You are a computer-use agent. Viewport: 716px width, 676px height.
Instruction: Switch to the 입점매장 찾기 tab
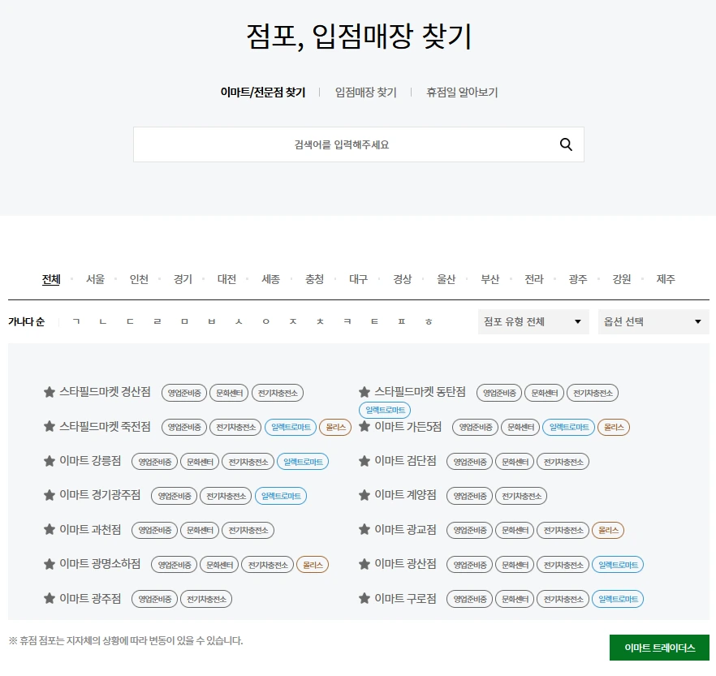click(364, 93)
